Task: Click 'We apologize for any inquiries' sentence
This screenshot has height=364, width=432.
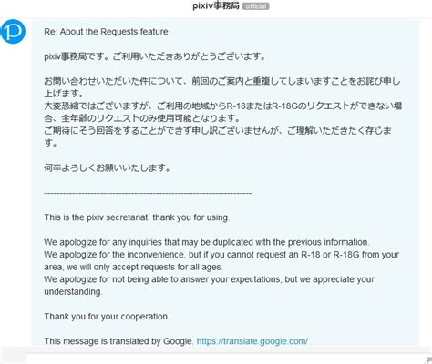Action: [207, 242]
